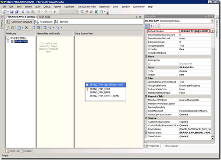Click the BRAND_FAM table header
Image resolution: width=221 pixels, height=160 pixels.
pos(106,85)
